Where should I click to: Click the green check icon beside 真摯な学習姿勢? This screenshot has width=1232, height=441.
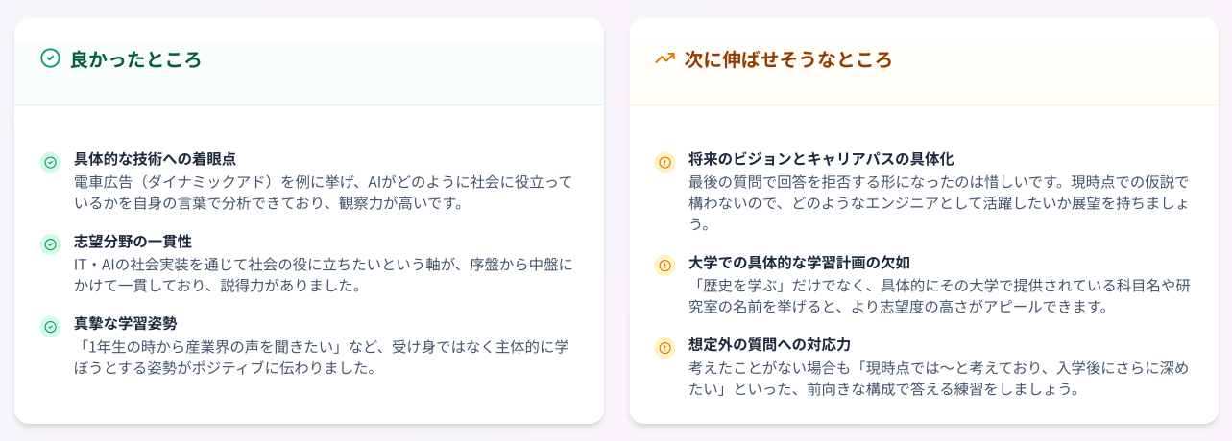pos(50,327)
